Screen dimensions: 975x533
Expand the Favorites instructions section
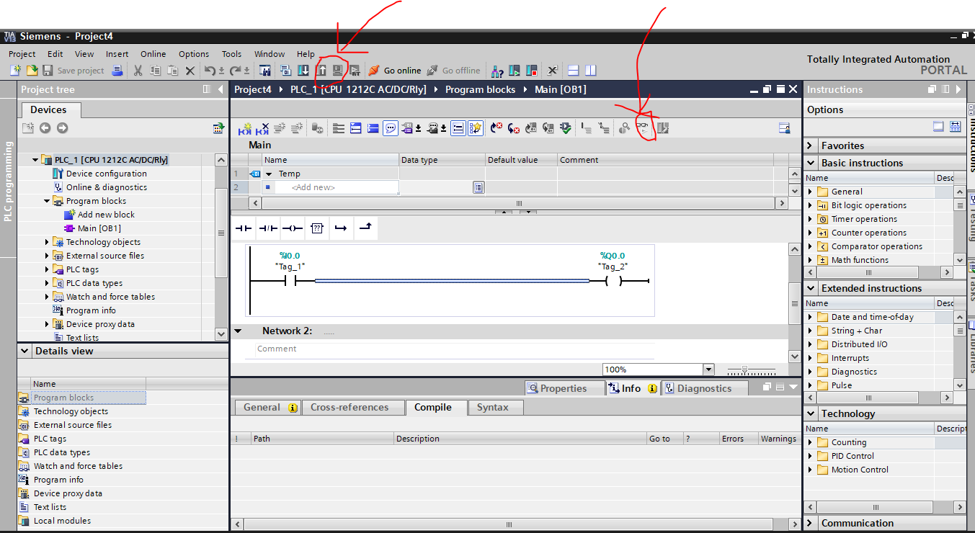pos(811,145)
